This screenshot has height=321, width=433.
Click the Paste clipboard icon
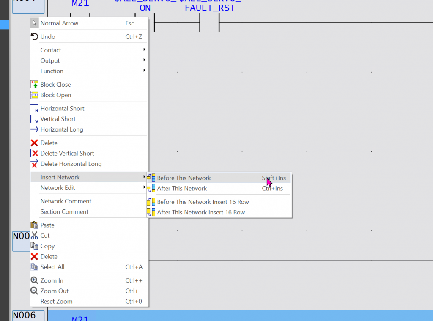click(x=34, y=225)
